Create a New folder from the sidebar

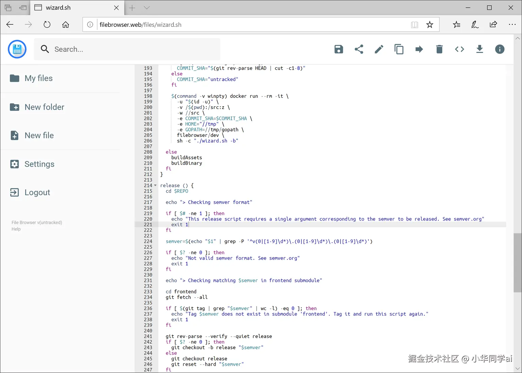coord(37,107)
